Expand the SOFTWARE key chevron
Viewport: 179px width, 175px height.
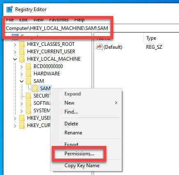tap(21, 104)
